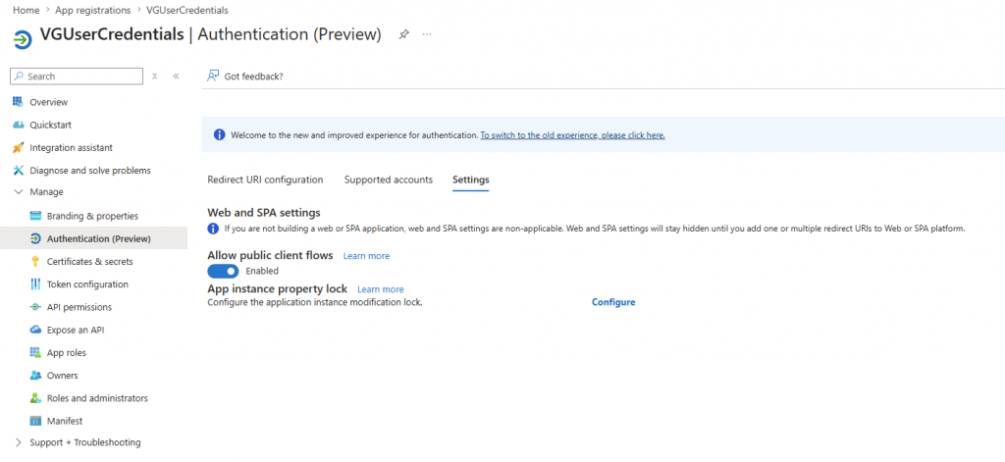1005x462 pixels.
Task: Click the VGUserCredentials app logo icon
Action: tap(23, 38)
